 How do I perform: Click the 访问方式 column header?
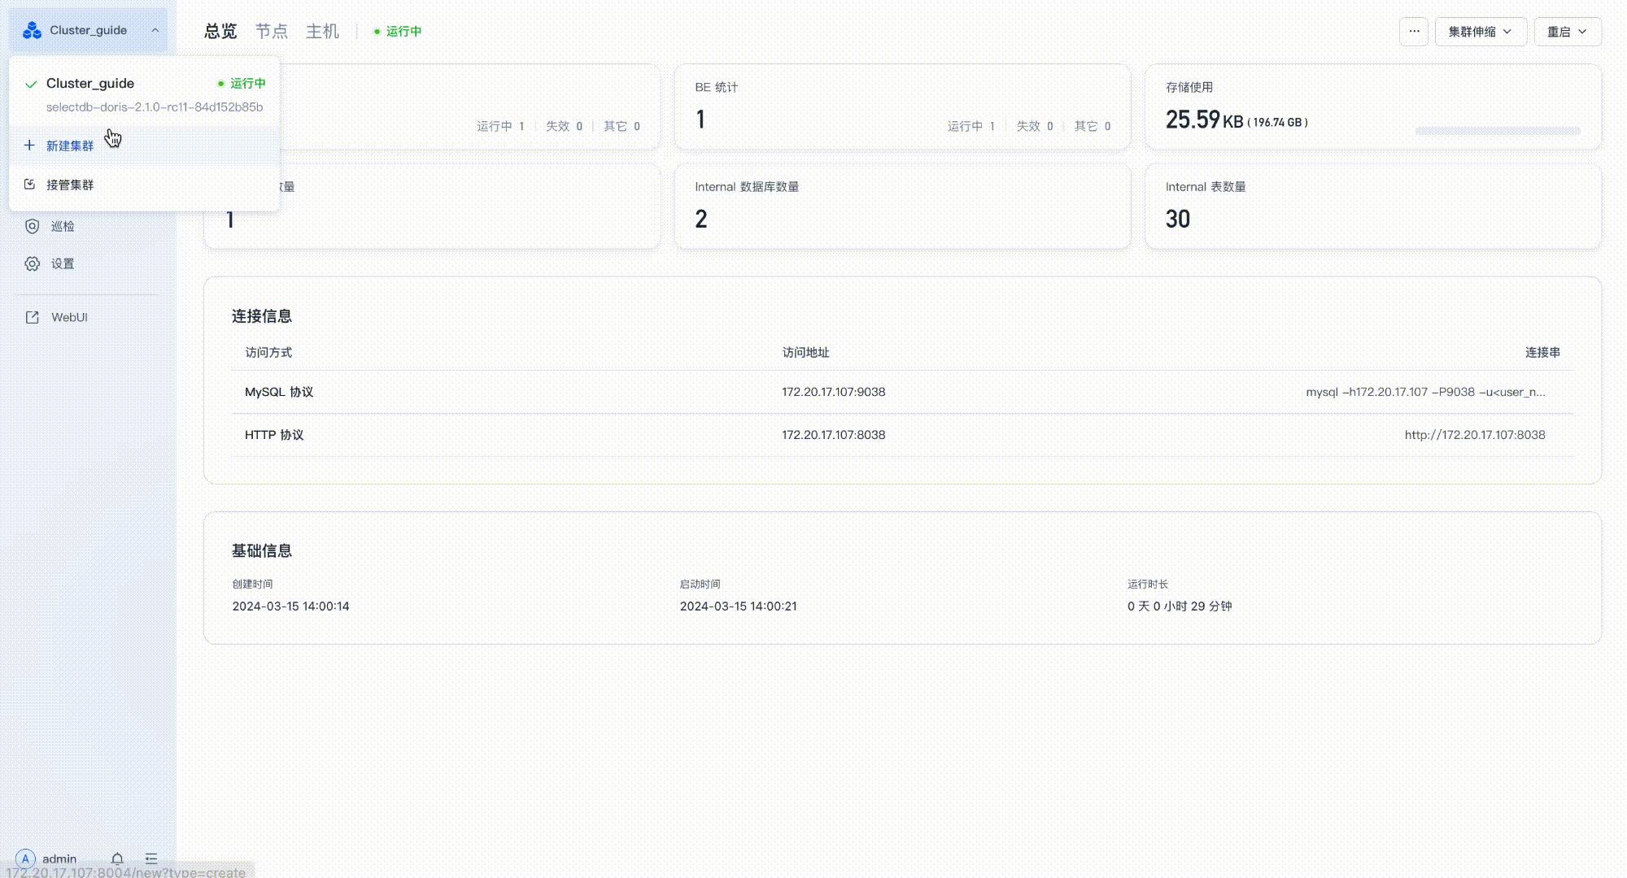268,352
